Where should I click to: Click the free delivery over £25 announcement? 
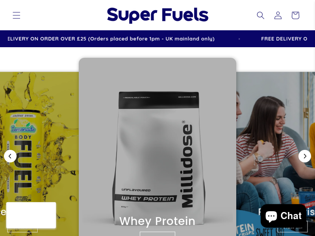[x=111, y=39]
